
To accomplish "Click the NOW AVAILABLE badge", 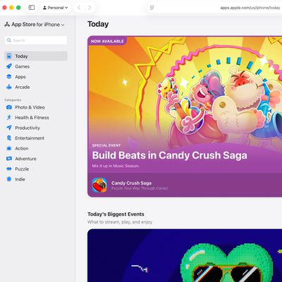I will click(x=107, y=41).
